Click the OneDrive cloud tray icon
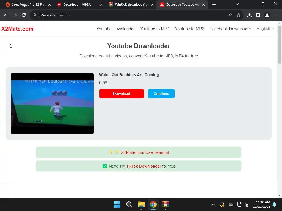The image size is (282, 211). coord(231,204)
